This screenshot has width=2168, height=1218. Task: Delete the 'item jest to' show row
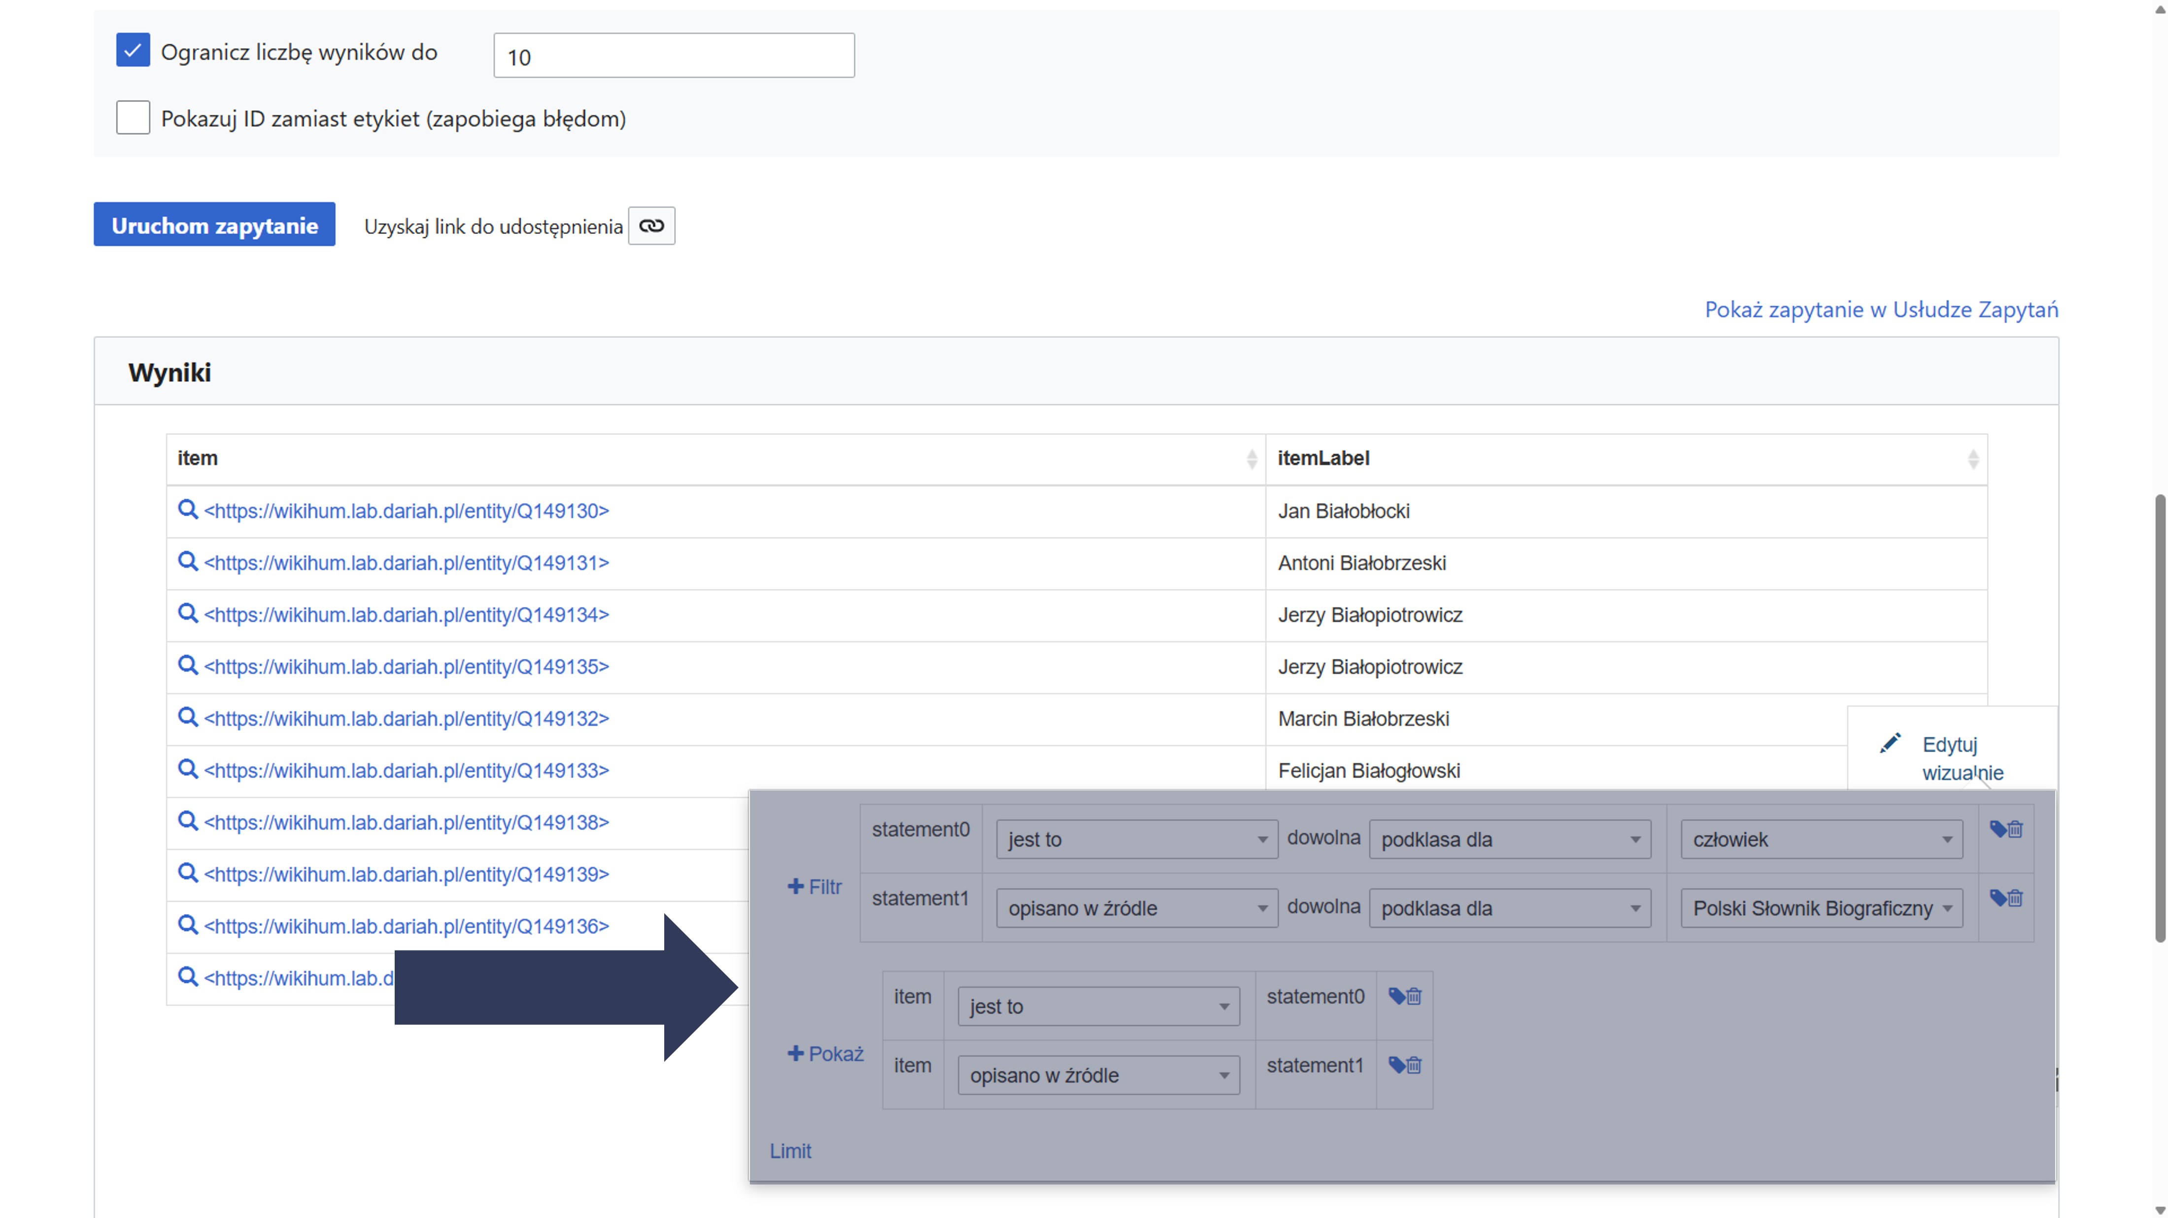pyautogui.click(x=1415, y=997)
